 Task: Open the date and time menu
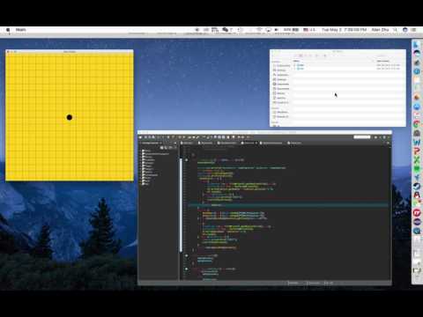(344, 30)
